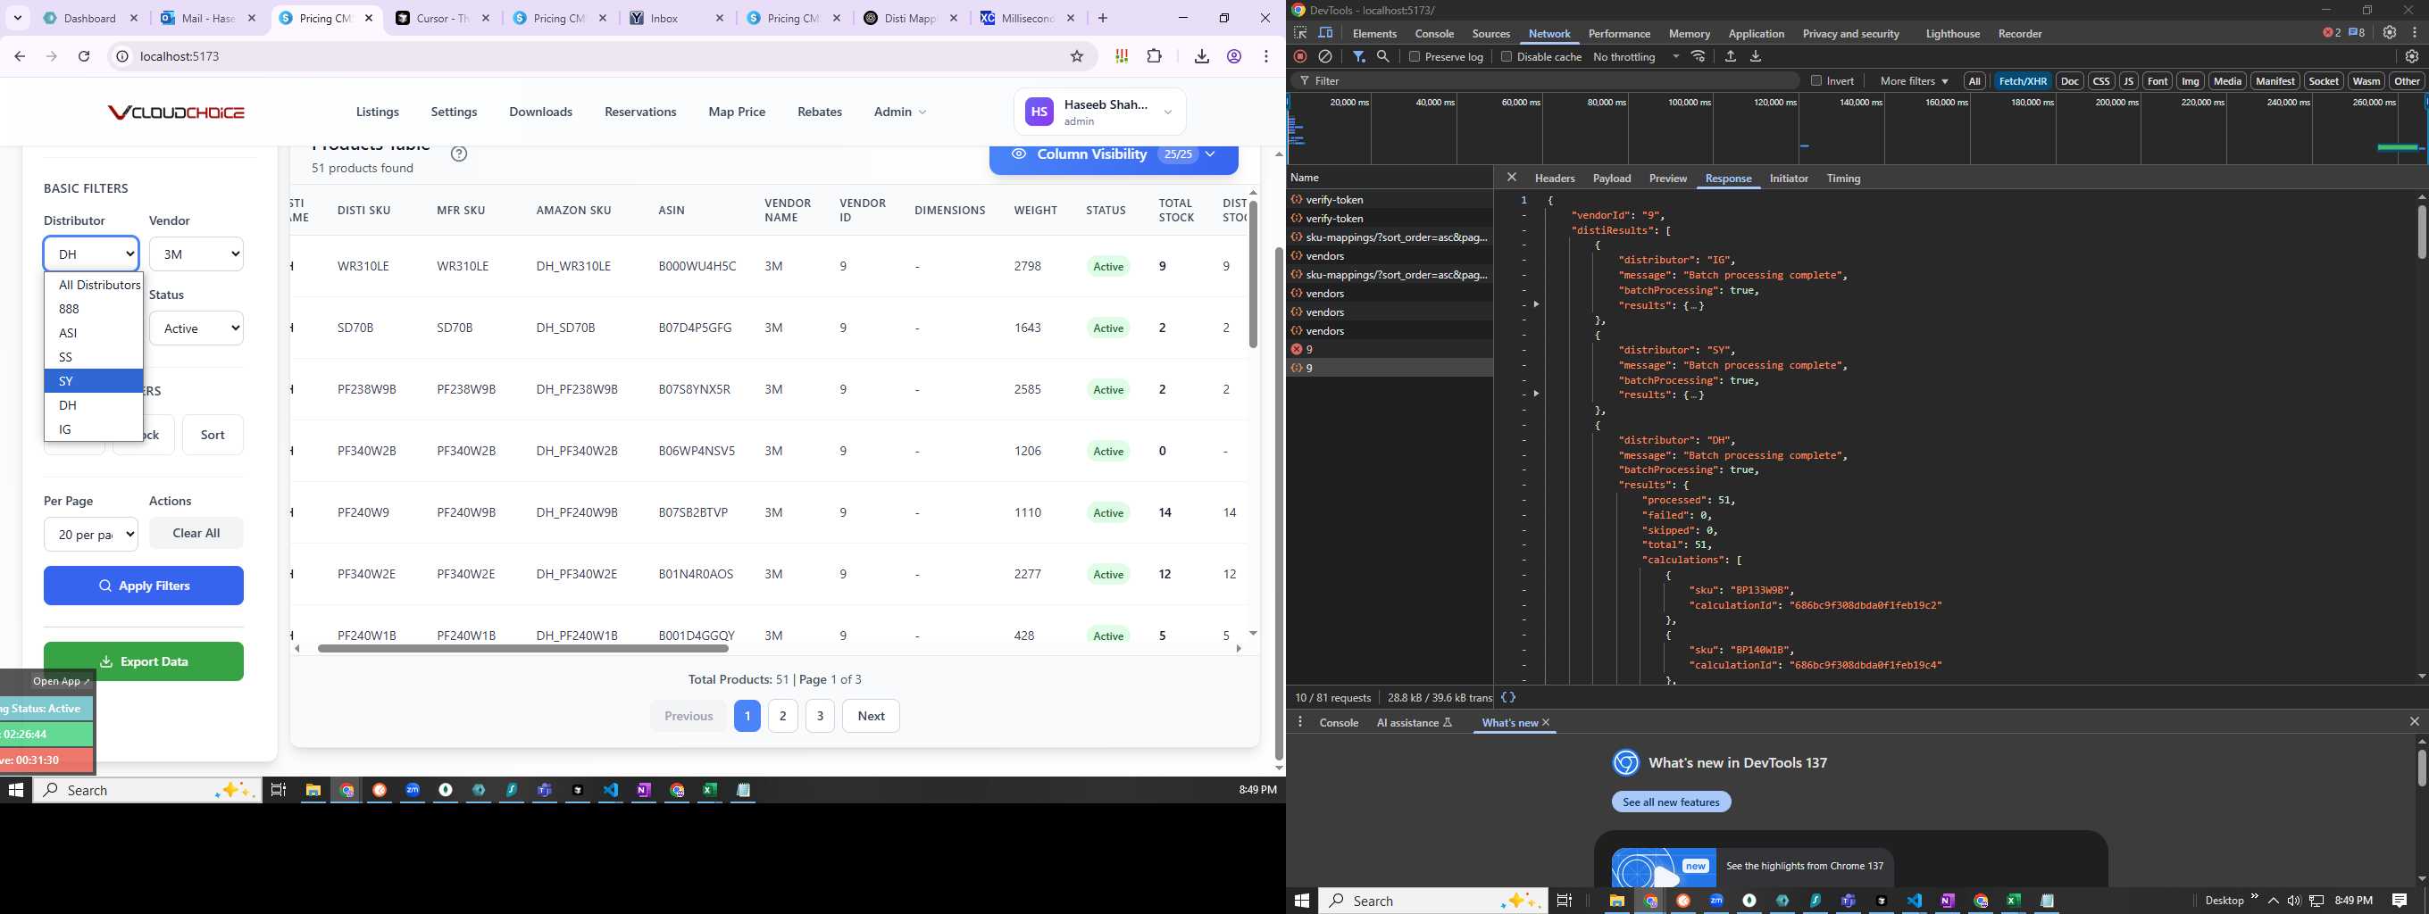Click See all new features
The width and height of the screenshot is (2429, 914).
point(1671,802)
